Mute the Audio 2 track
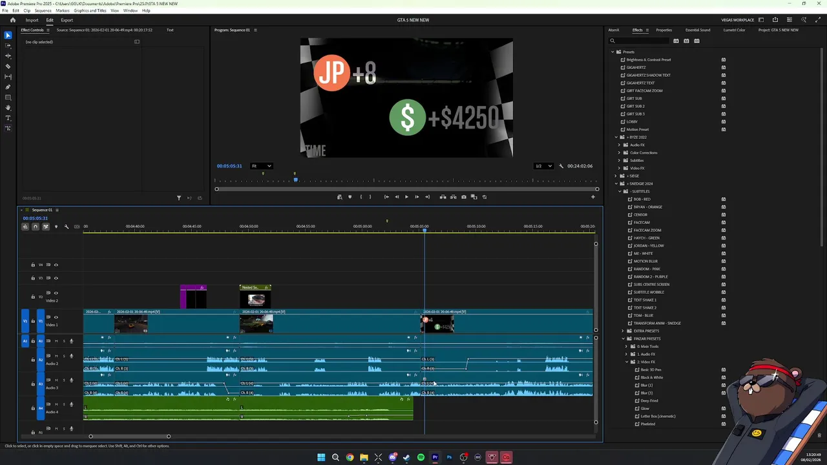The image size is (827, 465). [x=56, y=356]
